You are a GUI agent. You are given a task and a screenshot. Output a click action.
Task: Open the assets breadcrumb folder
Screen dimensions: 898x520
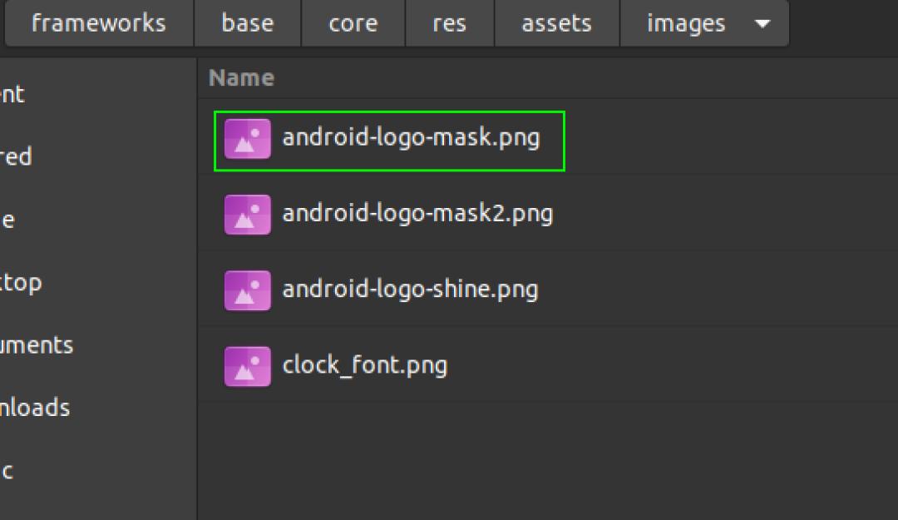click(x=556, y=23)
